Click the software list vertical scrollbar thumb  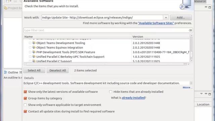[191, 54]
